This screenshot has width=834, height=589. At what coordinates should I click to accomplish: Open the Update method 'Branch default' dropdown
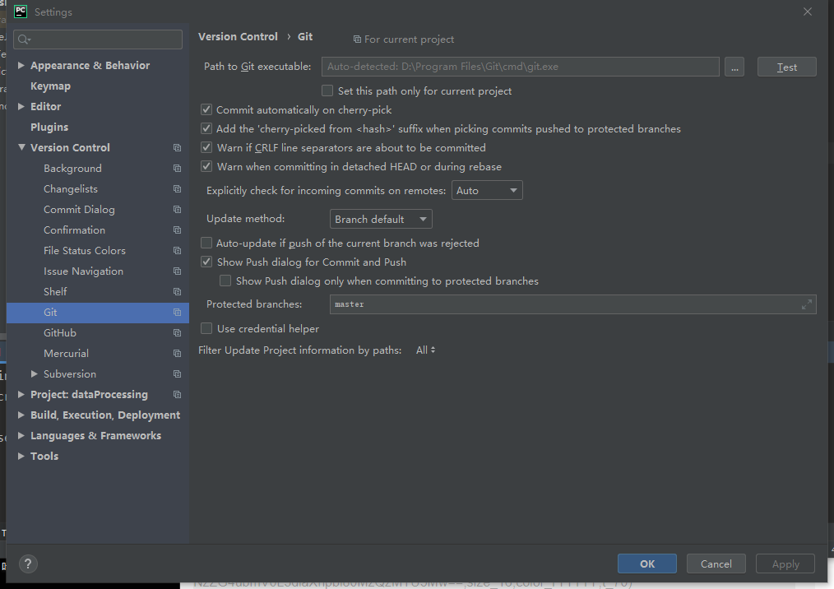tap(381, 219)
